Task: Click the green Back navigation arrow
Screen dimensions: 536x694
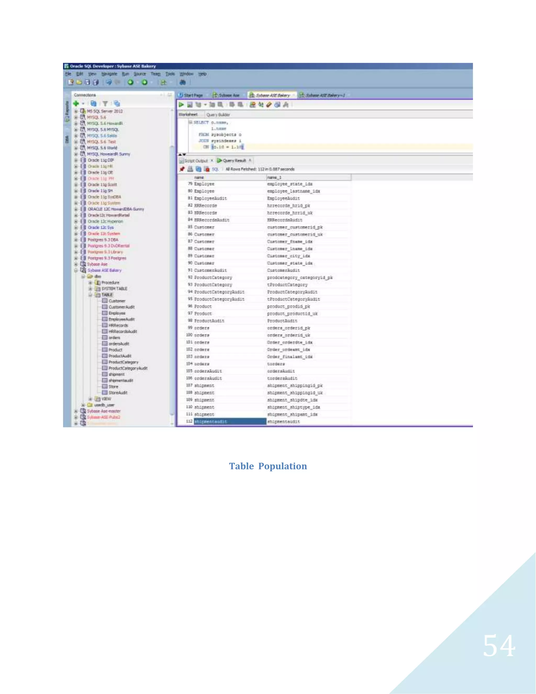Action: click(x=130, y=82)
